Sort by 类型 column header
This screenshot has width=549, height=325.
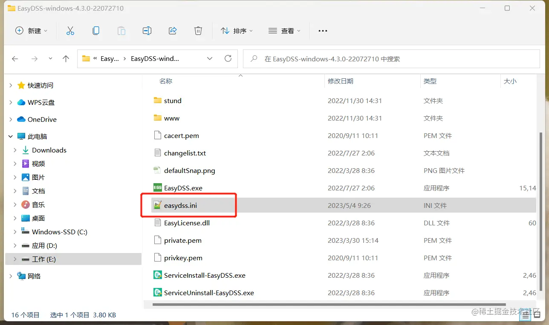tap(430, 81)
